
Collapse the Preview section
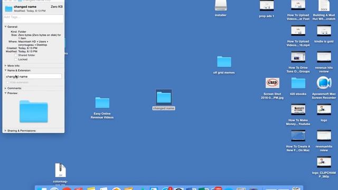(x=6, y=93)
